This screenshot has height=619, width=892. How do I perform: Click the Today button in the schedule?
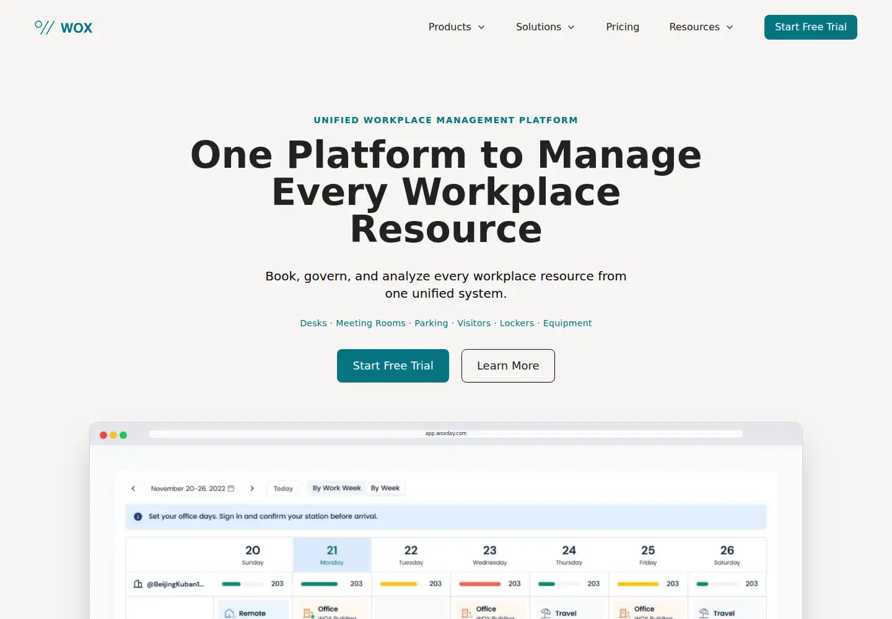(283, 488)
